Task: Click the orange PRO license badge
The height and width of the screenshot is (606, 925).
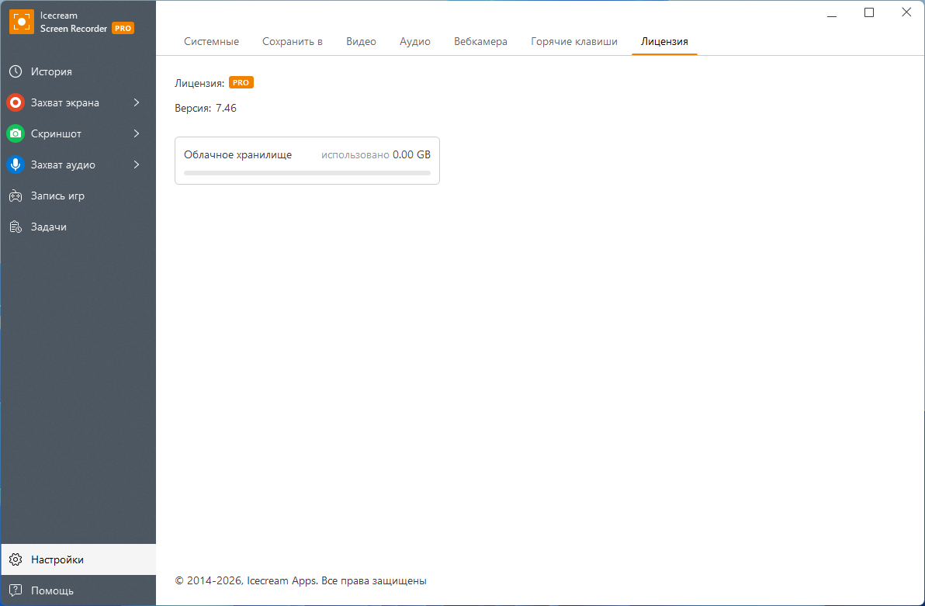Action: [x=241, y=83]
